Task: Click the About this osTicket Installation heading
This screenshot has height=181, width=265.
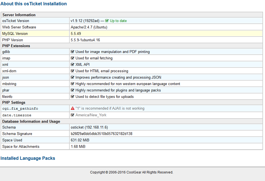Action: (34, 4)
